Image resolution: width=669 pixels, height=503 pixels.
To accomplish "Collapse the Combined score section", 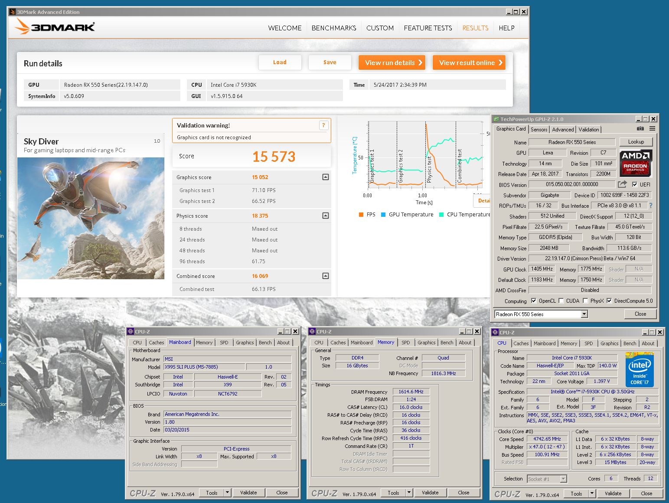I will click(326, 276).
